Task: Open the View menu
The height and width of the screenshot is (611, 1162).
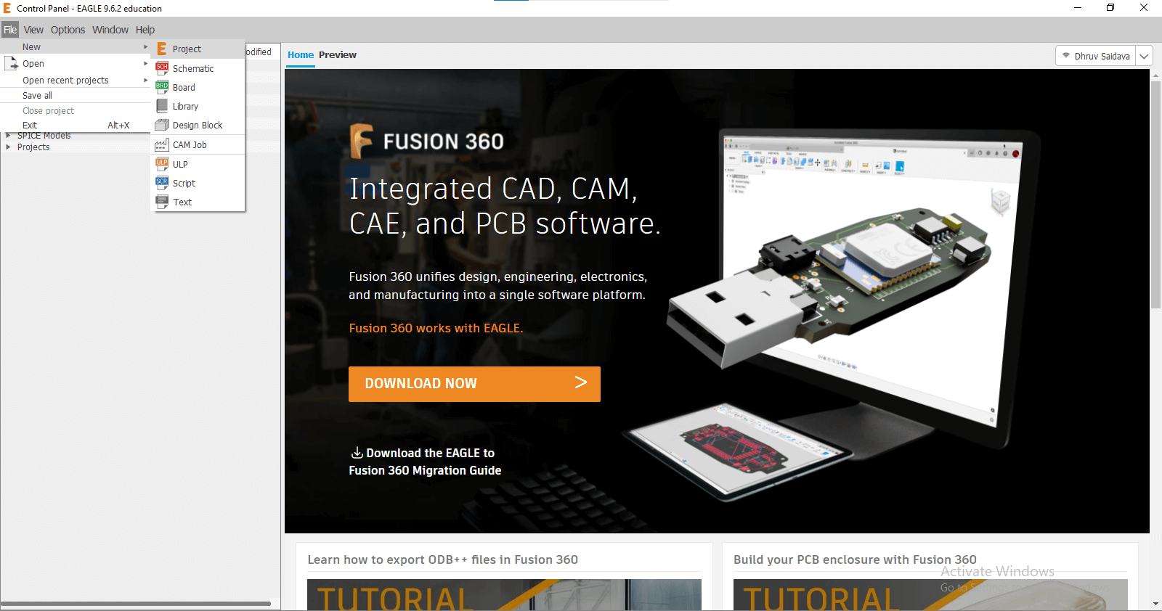Action: (33, 30)
